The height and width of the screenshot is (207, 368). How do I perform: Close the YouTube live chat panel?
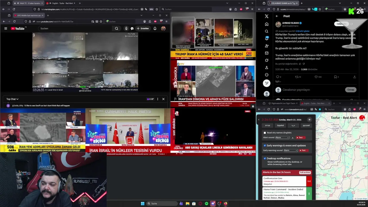(163, 99)
